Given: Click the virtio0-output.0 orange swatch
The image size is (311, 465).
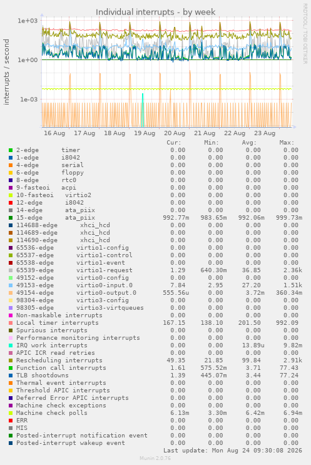Looking at the screenshot, I should [11, 293].
